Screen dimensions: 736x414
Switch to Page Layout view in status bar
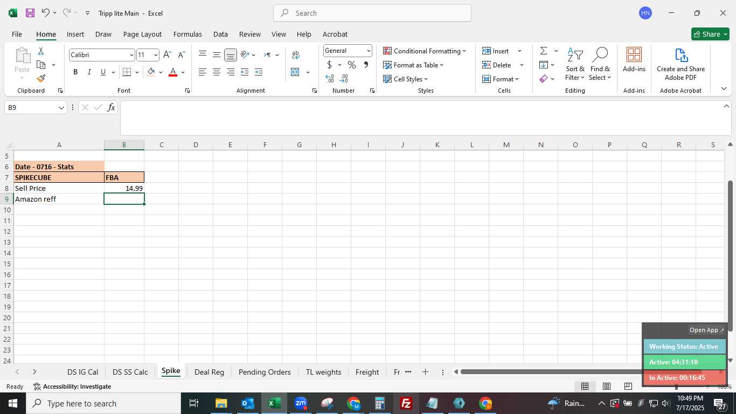tap(607, 386)
